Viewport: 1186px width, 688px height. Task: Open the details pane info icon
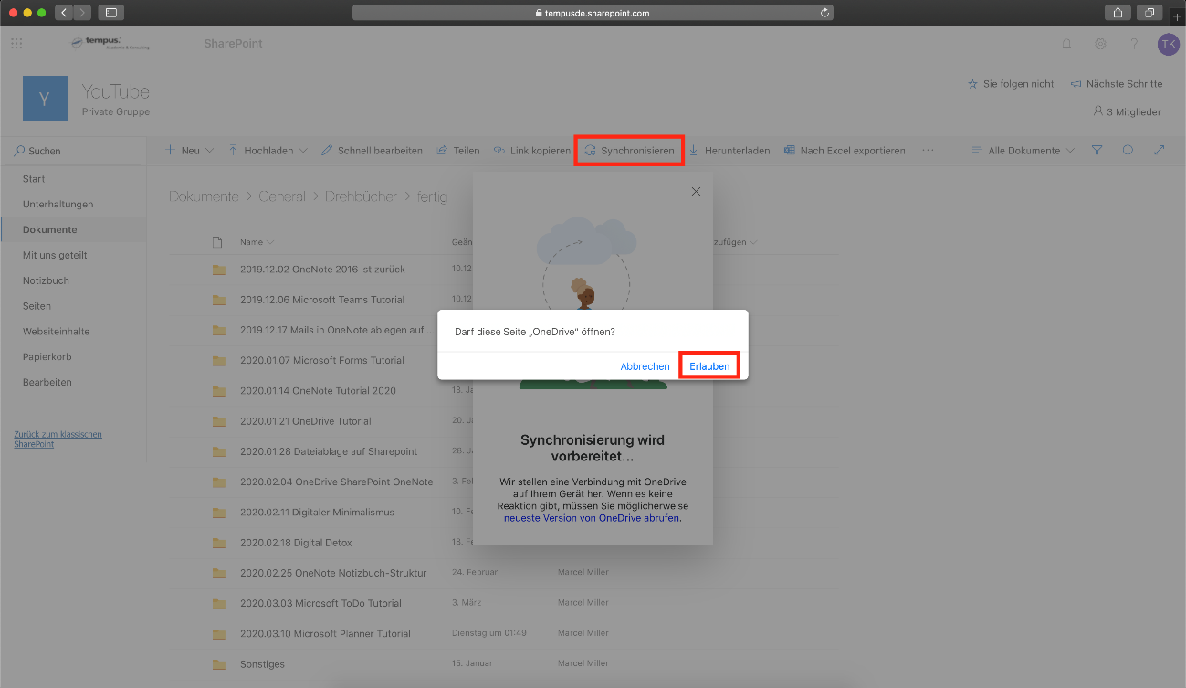[x=1128, y=150]
